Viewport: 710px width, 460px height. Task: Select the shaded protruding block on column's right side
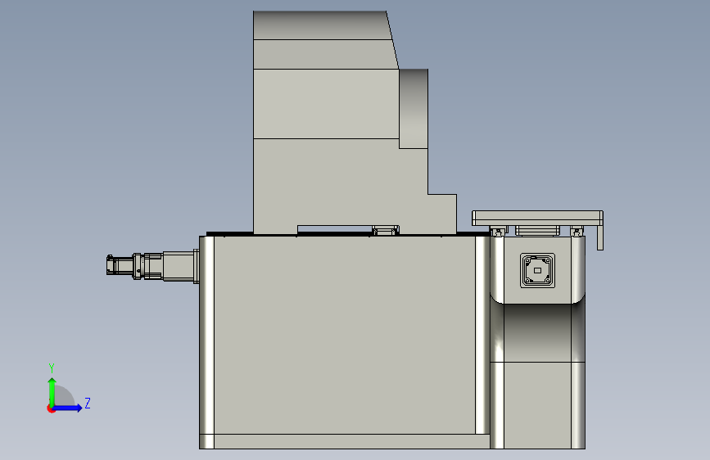pyautogui.click(x=414, y=109)
